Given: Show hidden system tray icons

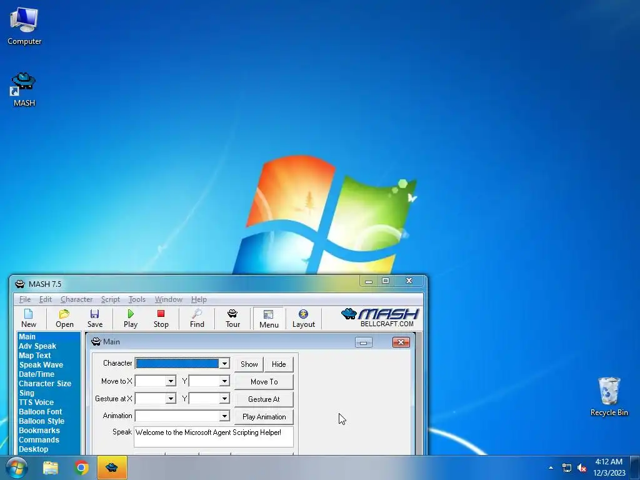Looking at the screenshot, I should coord(551,467).
